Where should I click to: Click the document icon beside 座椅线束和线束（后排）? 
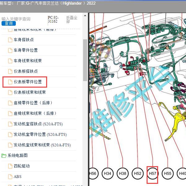(10, 114)
